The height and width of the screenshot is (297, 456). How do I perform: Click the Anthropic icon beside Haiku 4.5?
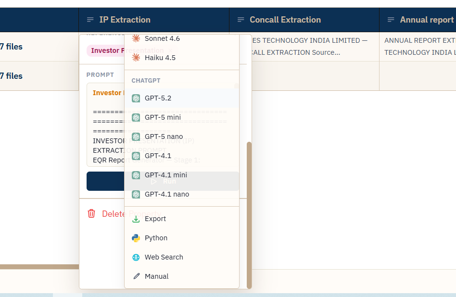(136, 58)
